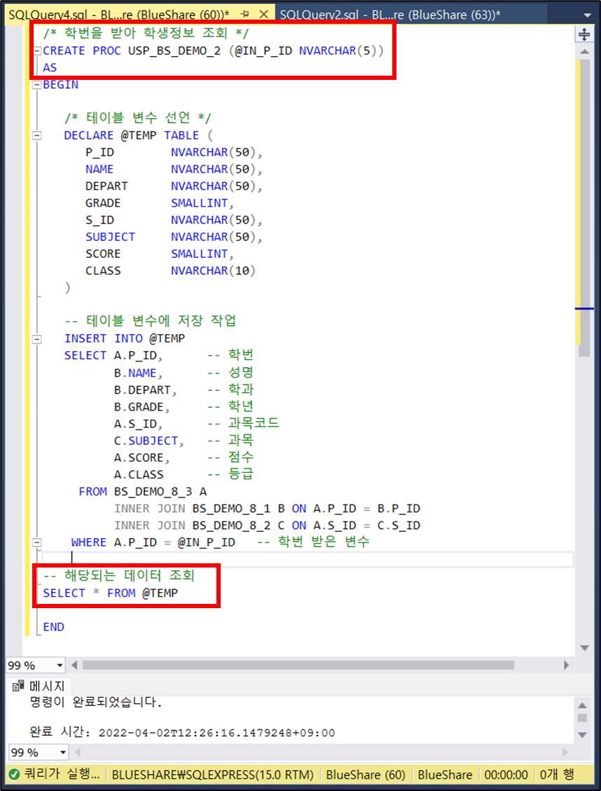Click editor horizontal scrollbar right arrow
Viewport: 601px width, 791px height.
[566, 665]
